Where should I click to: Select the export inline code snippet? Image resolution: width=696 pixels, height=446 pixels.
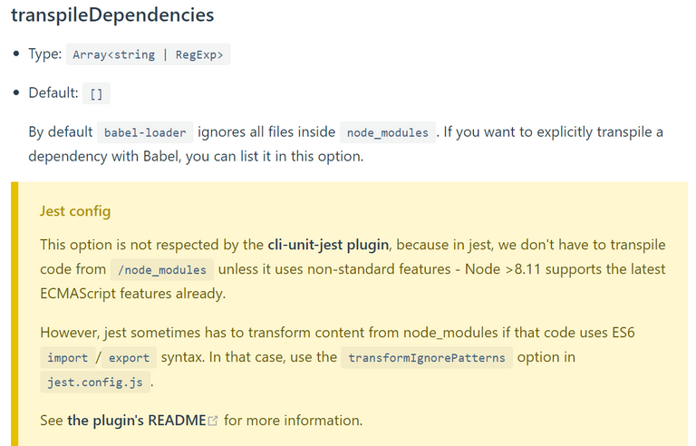[129, 357]
